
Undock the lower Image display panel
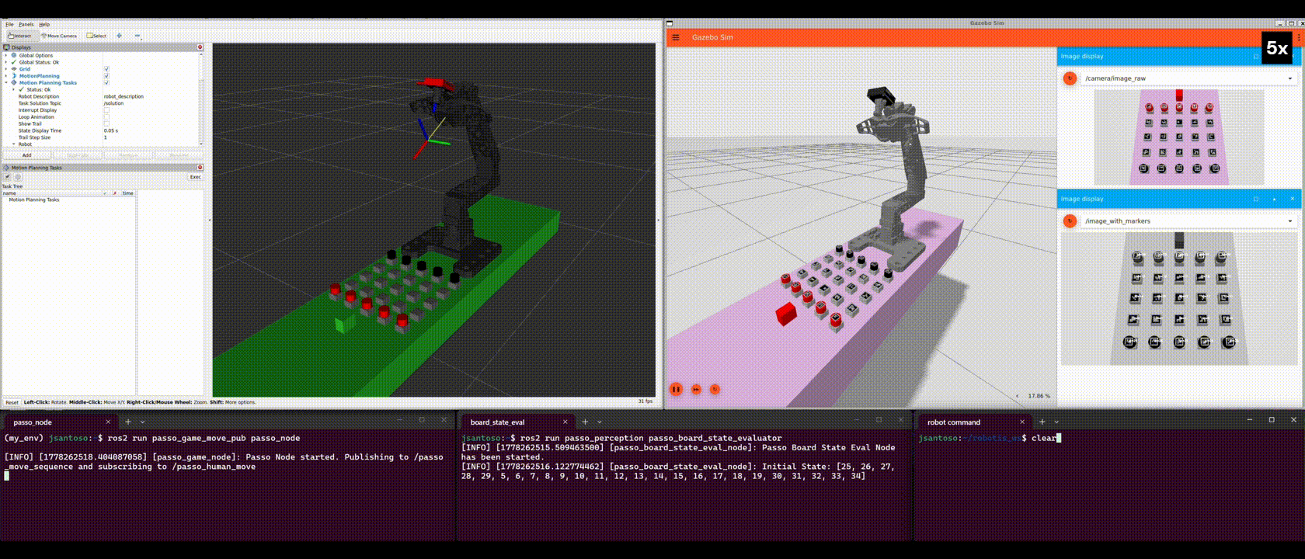click(1256, 199)
